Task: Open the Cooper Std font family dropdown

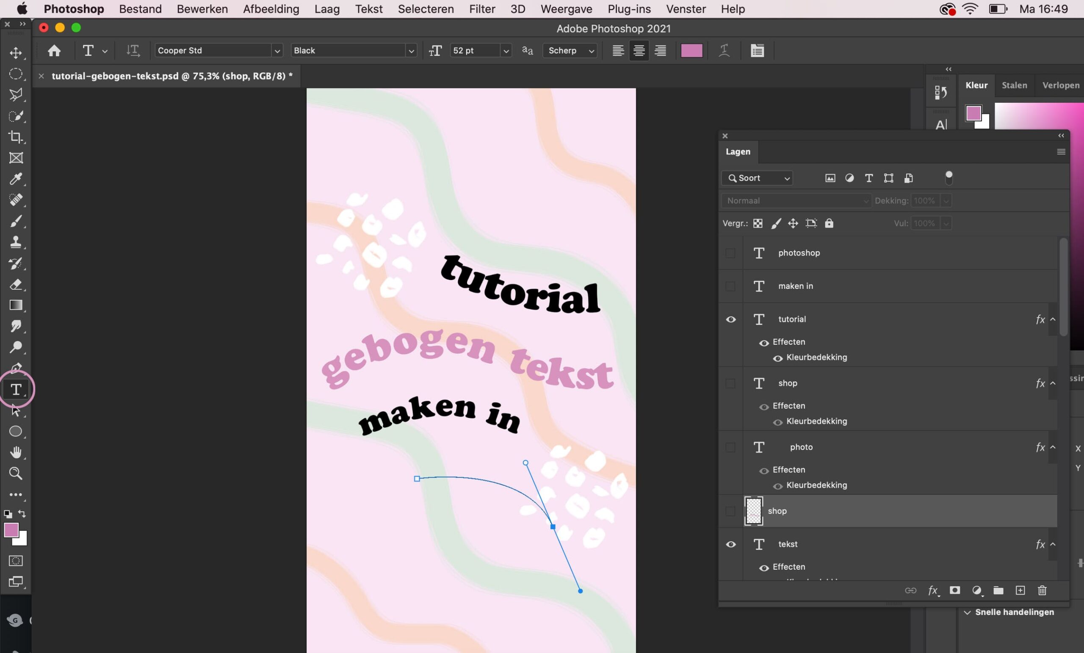Action: pyautogui.click(x=278, y=50)
